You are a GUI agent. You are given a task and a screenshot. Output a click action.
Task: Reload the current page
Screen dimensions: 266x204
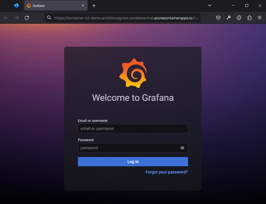(x=27, y=18)
